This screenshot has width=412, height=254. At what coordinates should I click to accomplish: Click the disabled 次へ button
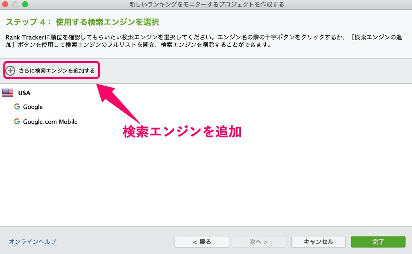259,242
